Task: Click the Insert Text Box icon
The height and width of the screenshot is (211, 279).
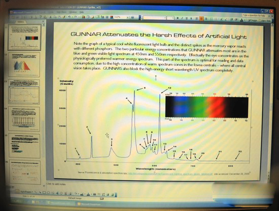Action: coord(52,193)
